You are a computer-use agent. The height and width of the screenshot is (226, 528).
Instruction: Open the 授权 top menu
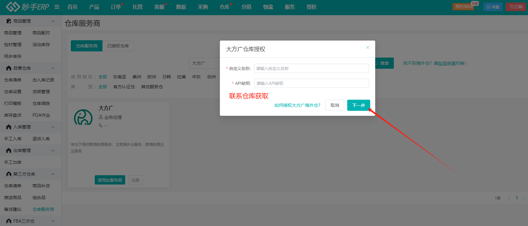pos(312,7)
